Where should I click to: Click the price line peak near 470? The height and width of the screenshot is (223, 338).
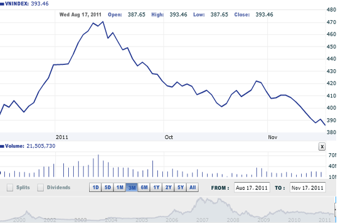pyautogui.click(x=103, y=21)
